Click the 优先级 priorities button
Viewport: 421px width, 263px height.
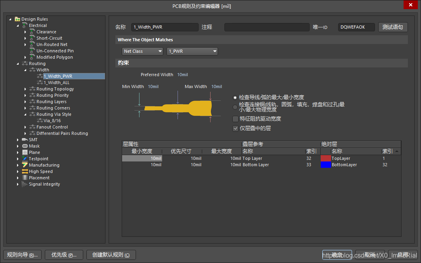point(64,255)
